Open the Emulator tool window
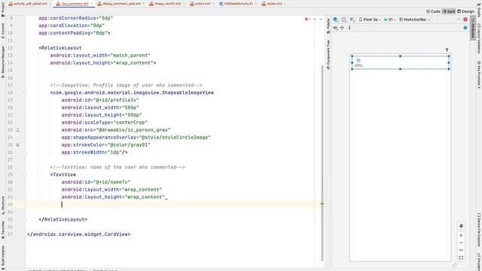This screenshot has width=482, height=271. [479, 261]
